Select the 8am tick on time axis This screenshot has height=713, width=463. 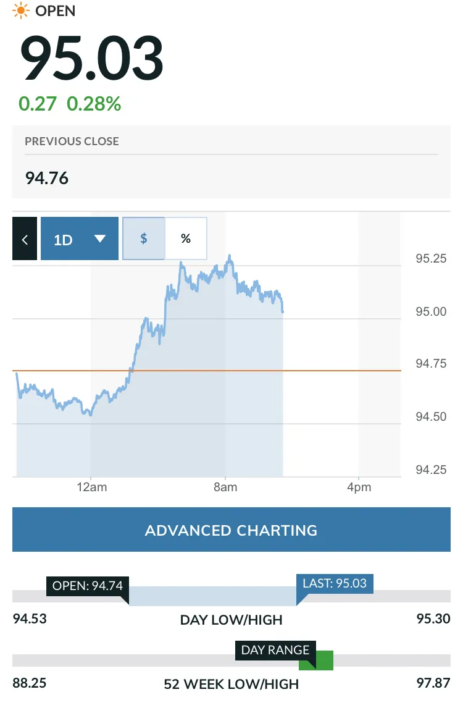[x=225, y=487]
